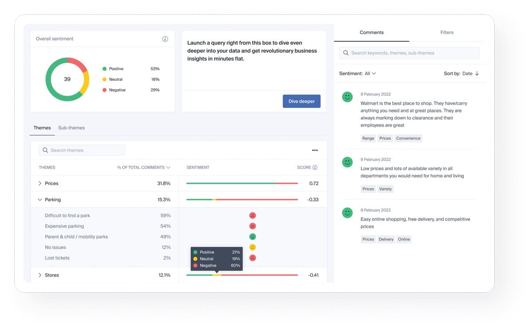Screen dimensions: 532x330
Task: Click the Score column info icon
Action: point(315,167)
